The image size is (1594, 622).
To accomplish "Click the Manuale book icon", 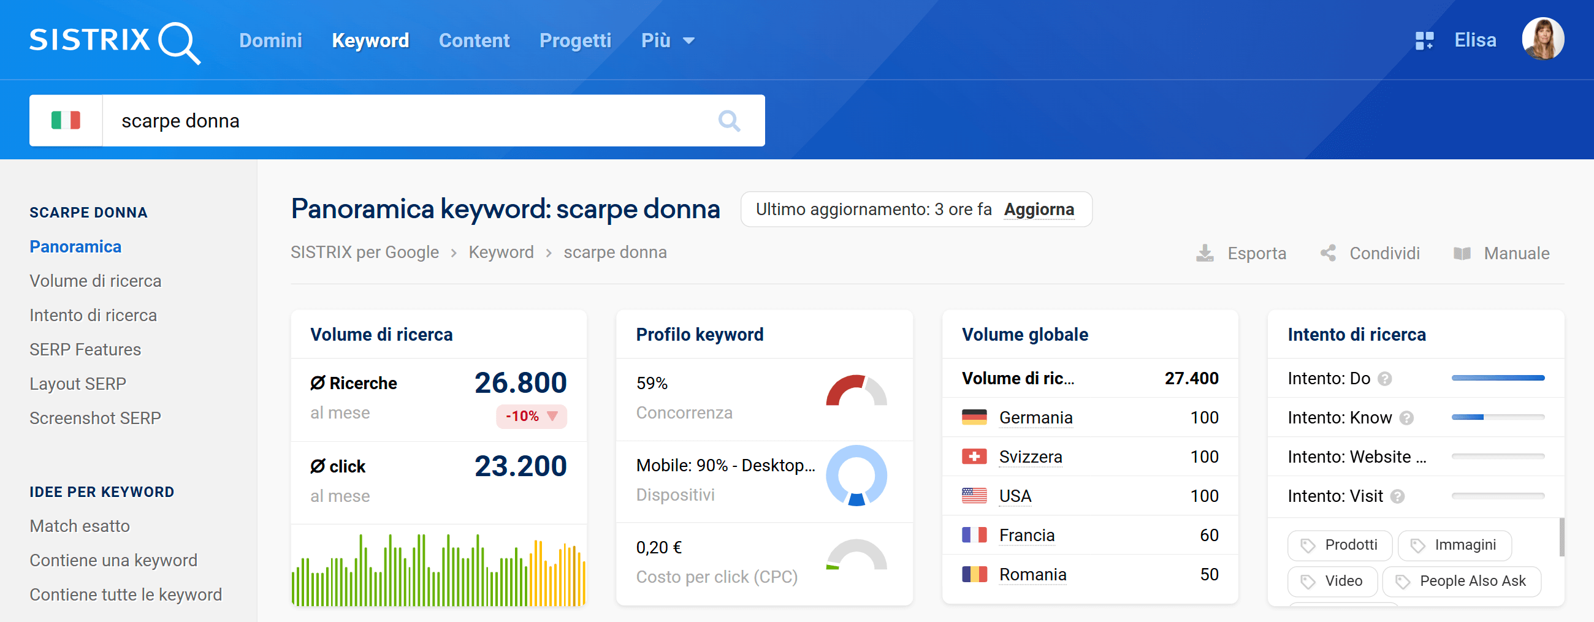I will (x=1462, y=254).
